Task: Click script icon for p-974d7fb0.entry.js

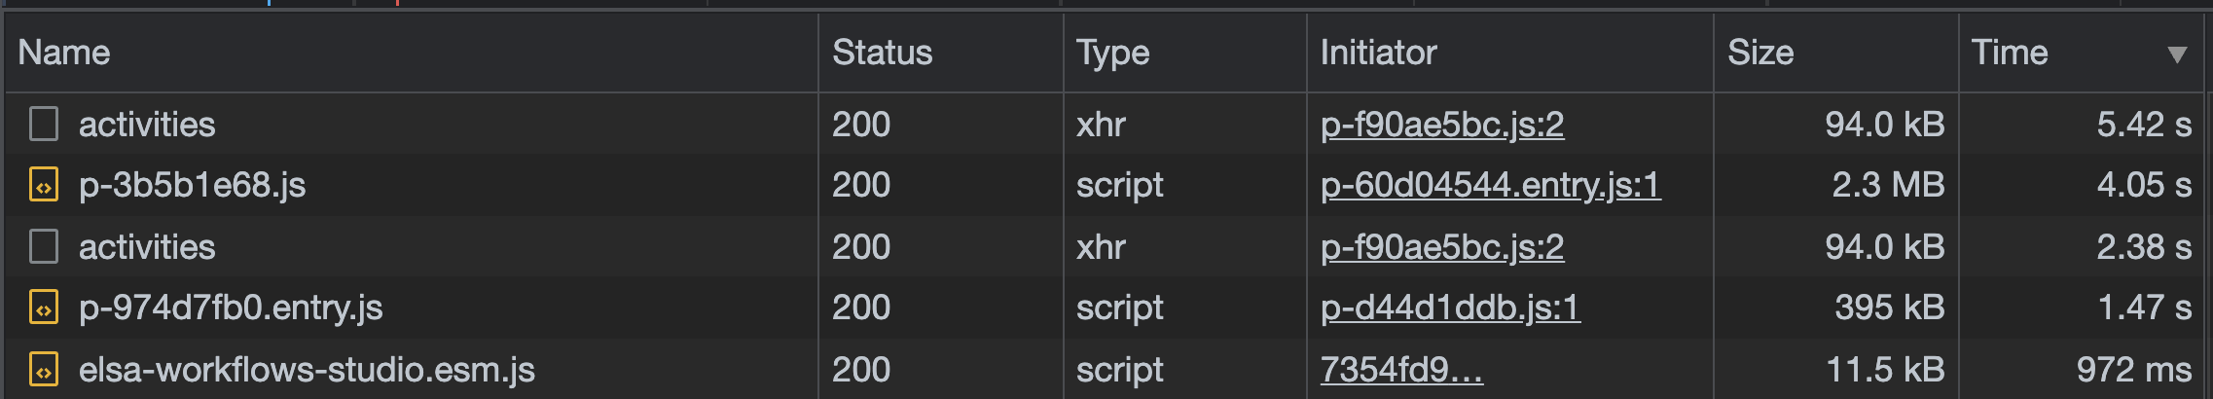Action: pyautogui.click(x=44, y=308)
